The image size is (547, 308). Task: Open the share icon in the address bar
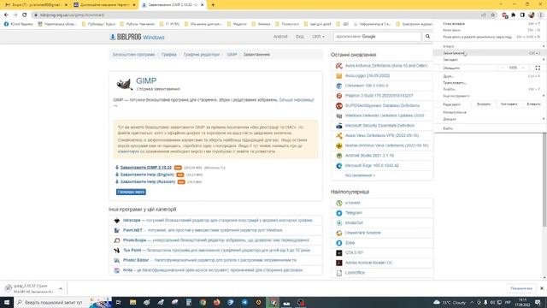pos(484,15)
